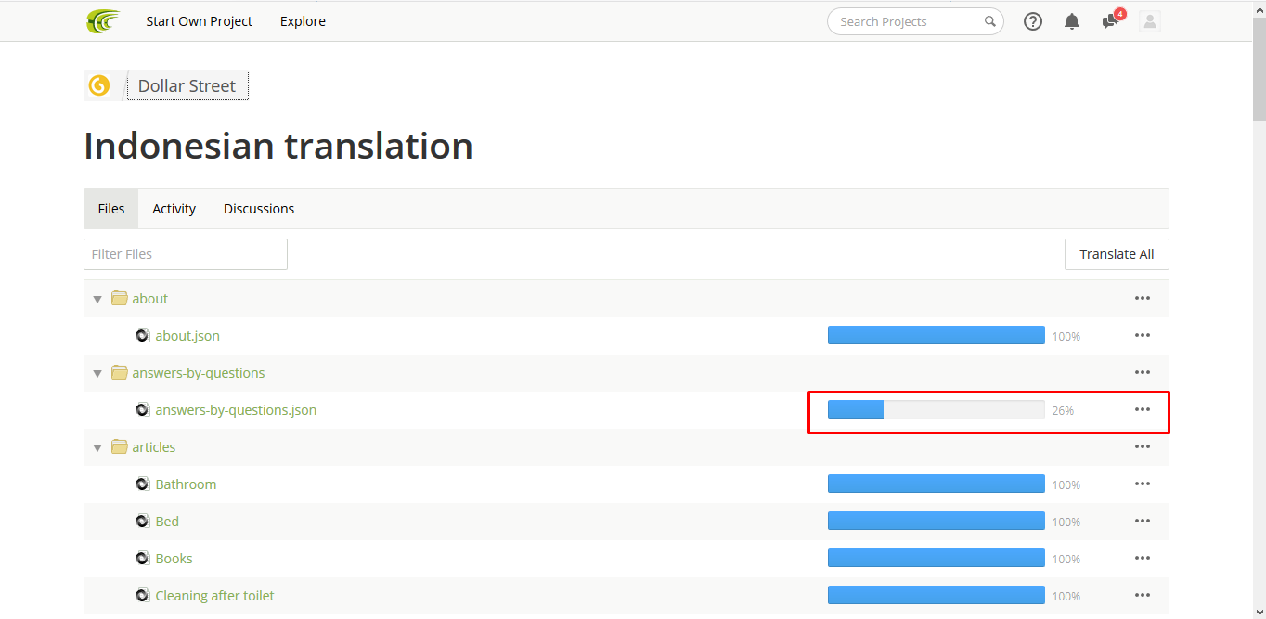This screenshot has height=619, width=1266.
Task: Collapse the about folder arrow
Action: click(97, 299)
